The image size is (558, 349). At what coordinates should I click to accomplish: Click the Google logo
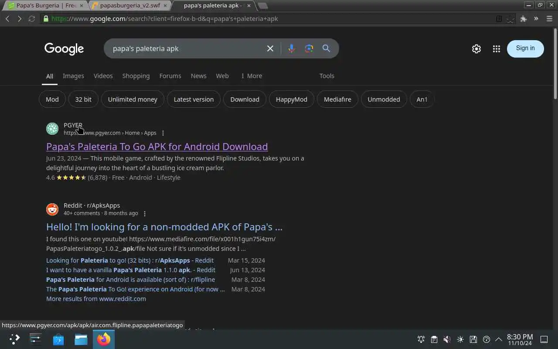(x=64, y=49)
